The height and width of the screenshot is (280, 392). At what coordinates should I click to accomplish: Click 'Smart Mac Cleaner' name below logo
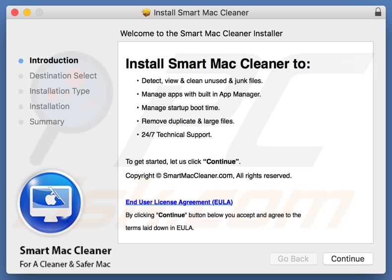[65, 251]
